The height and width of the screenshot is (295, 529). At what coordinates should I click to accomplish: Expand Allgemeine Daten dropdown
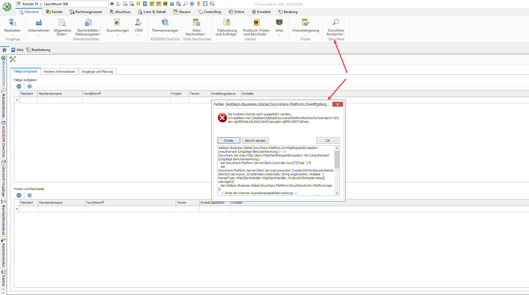coord(67,34)
